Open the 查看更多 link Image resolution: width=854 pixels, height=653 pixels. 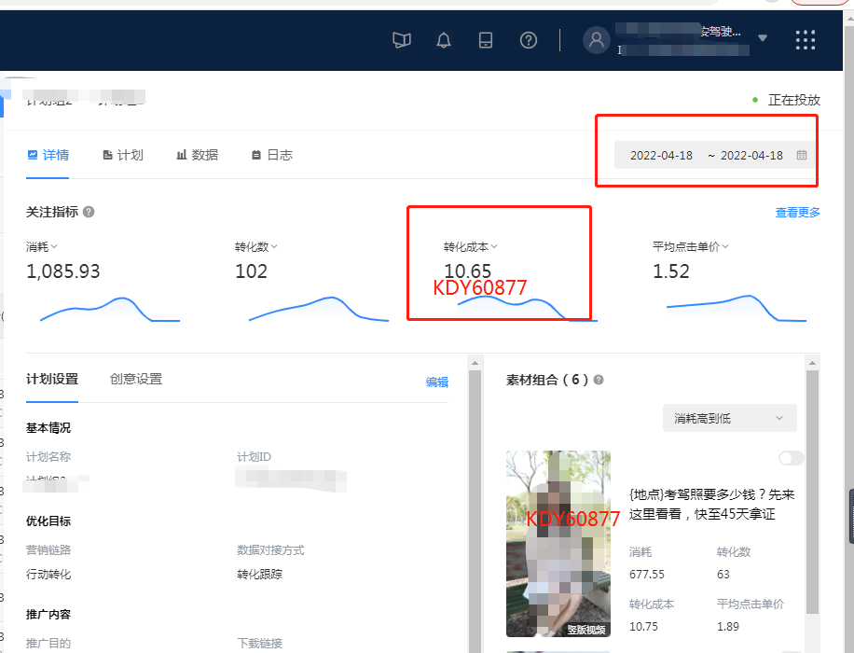[797, 213]
